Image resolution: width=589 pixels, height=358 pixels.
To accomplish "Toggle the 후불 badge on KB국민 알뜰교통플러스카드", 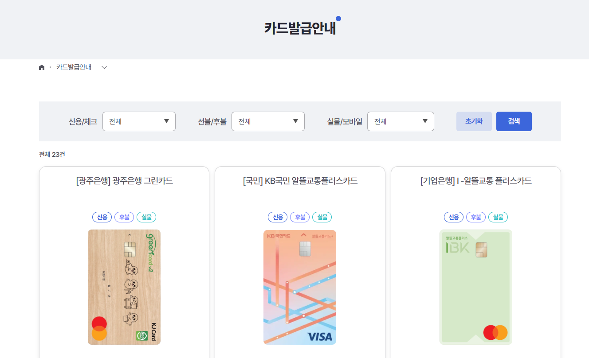I will [299, 217].
